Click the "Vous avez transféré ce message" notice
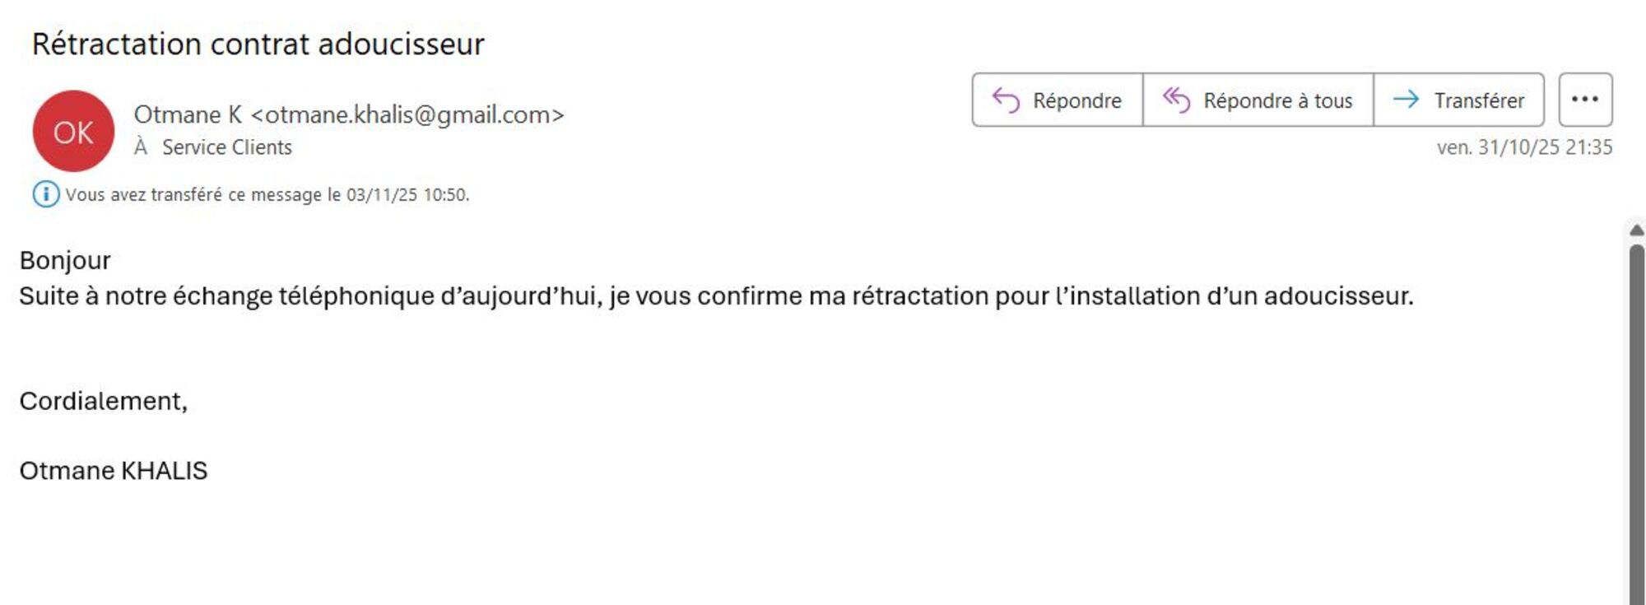This screenshot has width=1646, height=605. pyautogui.click(x=267, y=195)
